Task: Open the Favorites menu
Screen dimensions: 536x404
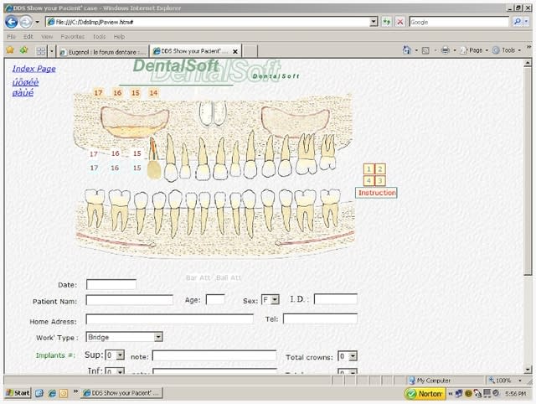Action: pos(72,37)
